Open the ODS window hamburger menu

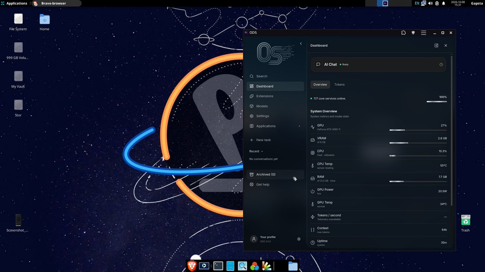424,33
